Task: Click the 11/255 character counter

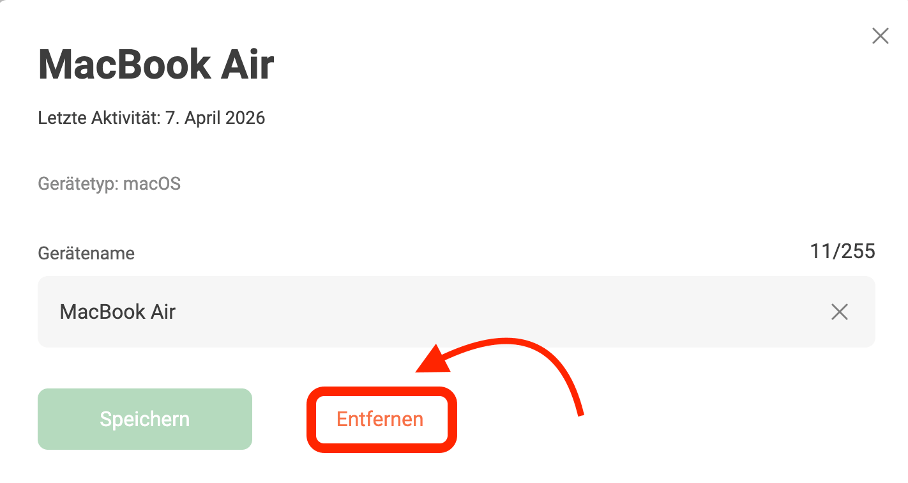Action: point(842,251)
